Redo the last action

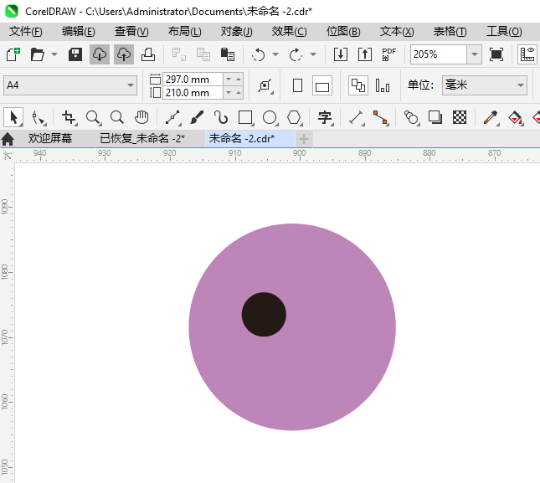pyautogui.click(x=296, y=54)
